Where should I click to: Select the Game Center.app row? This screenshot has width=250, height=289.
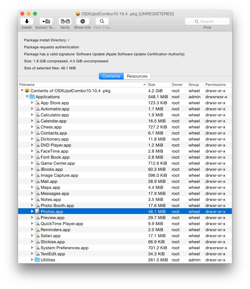(125, 163)
